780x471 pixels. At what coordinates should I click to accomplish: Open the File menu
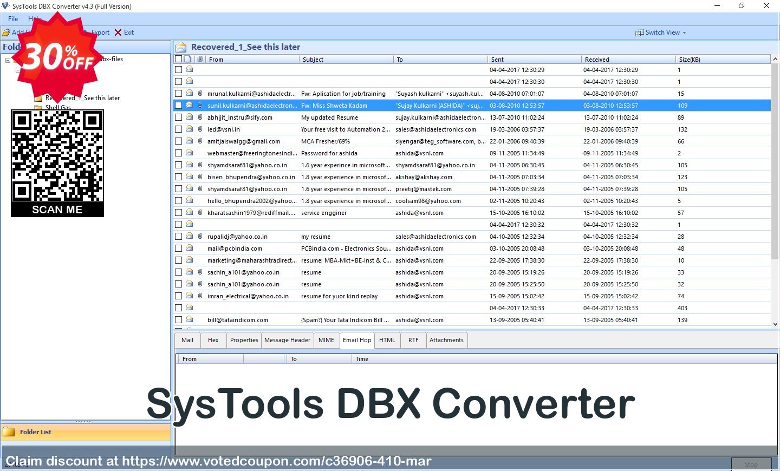[13, 18]
